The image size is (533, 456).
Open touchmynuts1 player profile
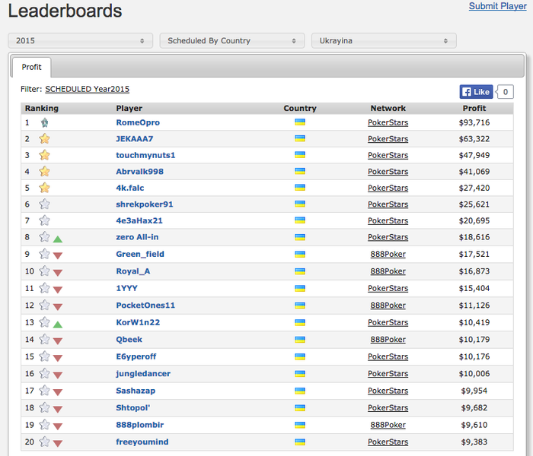click(x=145, y=155)
